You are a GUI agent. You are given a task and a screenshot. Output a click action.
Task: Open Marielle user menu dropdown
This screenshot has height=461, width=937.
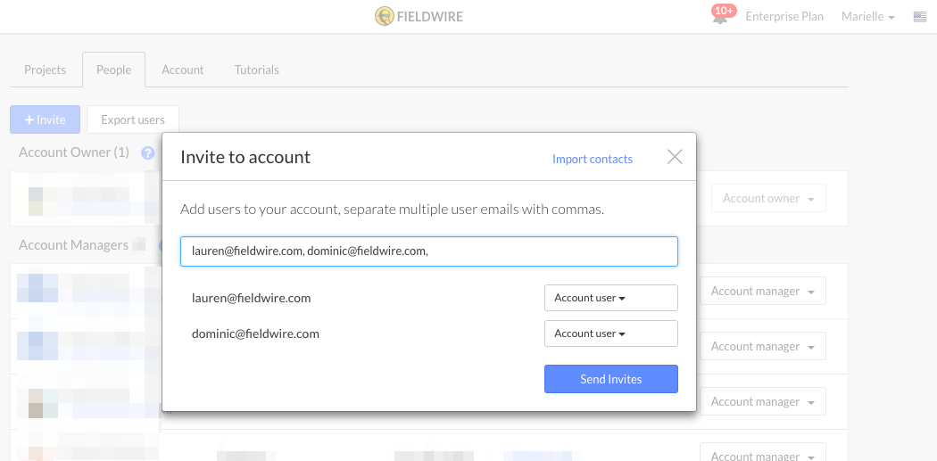867,17
